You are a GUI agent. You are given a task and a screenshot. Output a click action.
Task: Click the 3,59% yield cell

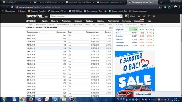pos(109,35)
